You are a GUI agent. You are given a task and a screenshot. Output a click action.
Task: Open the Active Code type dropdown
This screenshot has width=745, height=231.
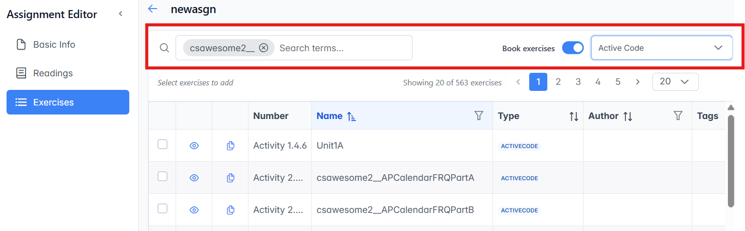[x=661, y=48]
